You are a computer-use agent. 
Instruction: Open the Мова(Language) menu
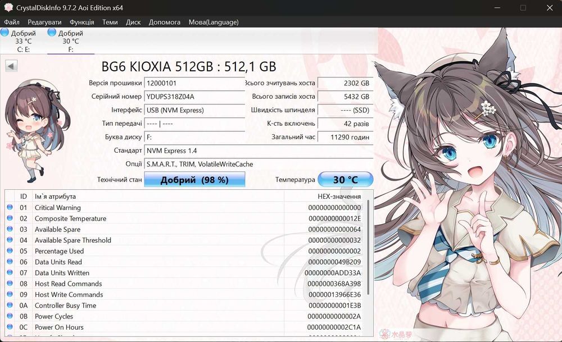click(x=214, y=22)
